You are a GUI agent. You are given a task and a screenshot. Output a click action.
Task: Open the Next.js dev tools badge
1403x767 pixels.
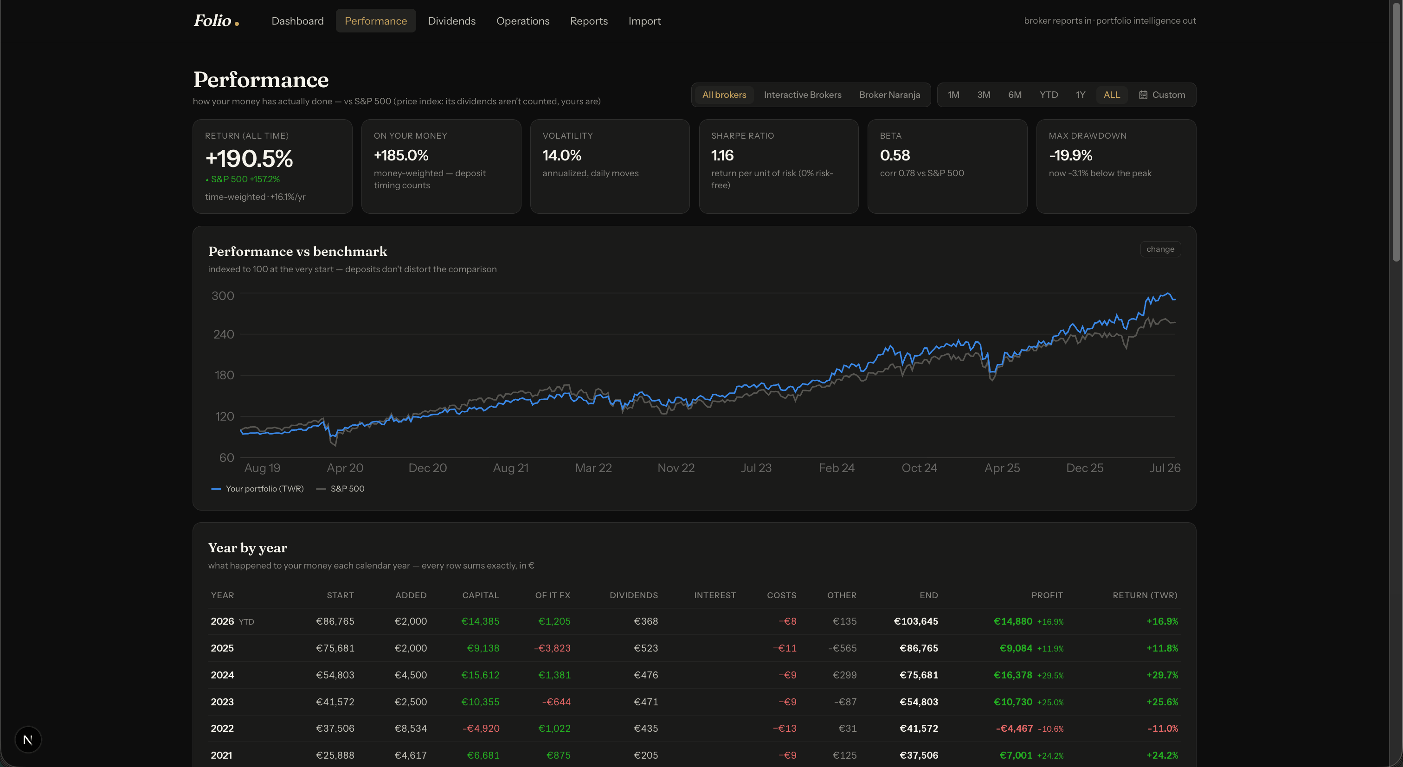[28, 740]
